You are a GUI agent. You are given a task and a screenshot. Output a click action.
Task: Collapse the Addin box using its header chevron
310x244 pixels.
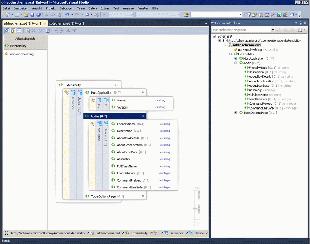pos(143,116)
